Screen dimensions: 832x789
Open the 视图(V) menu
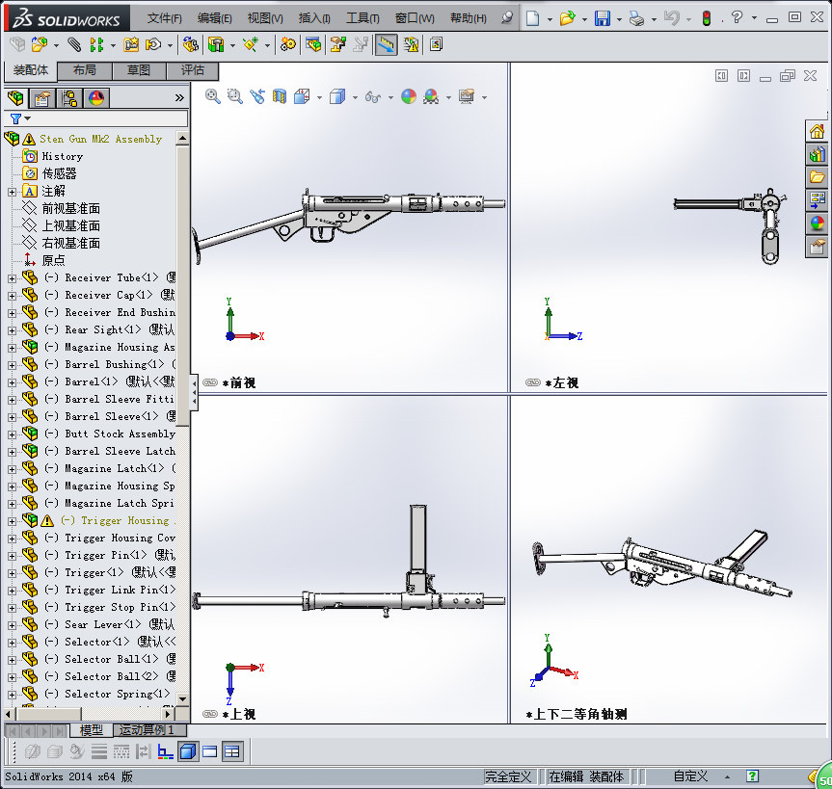point(265,18)
